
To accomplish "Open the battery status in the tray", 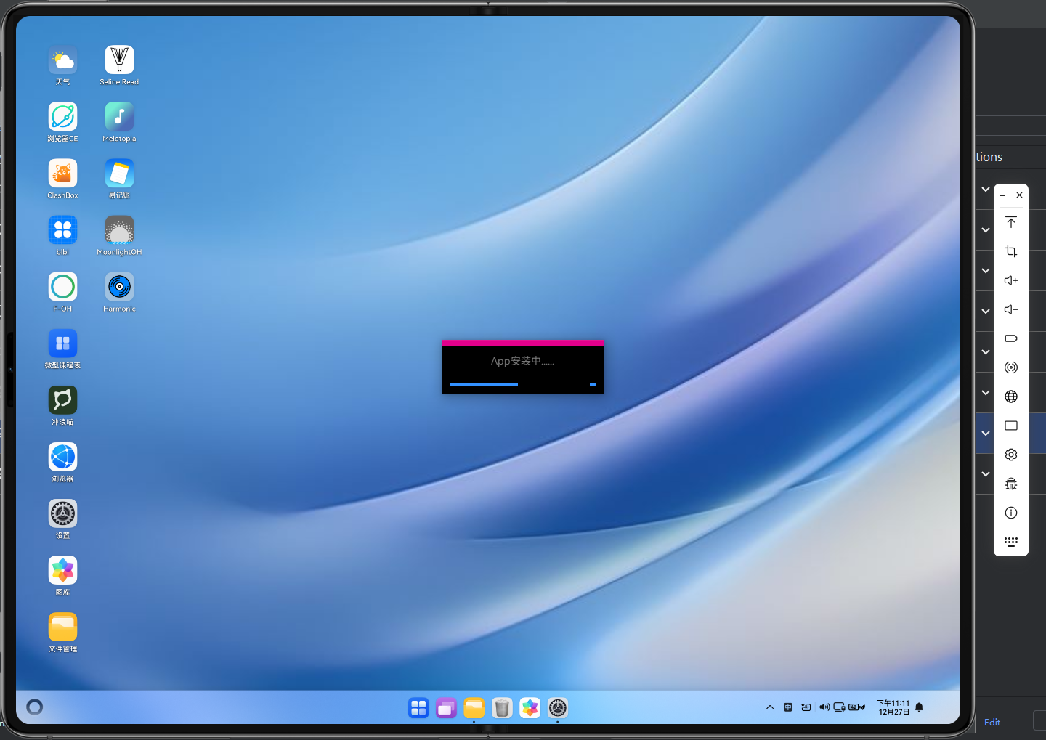I will (857, 707).
